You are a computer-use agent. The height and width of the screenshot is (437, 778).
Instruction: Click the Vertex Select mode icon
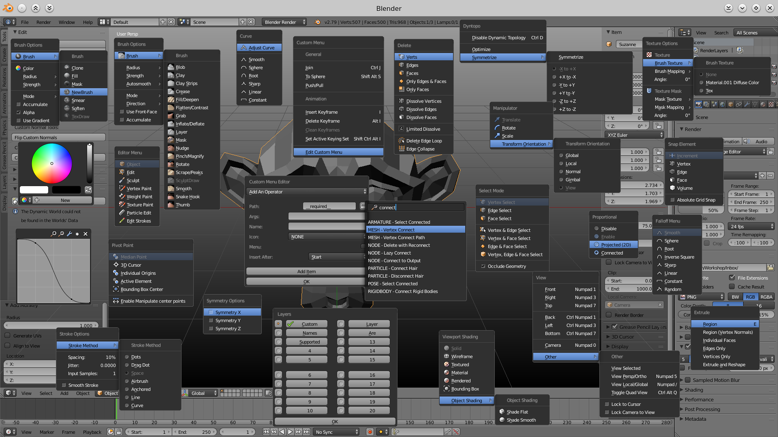point(483,202)
